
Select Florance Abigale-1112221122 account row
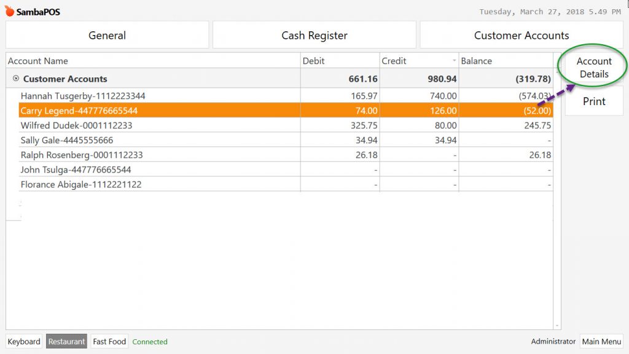[x=286, y=184]
